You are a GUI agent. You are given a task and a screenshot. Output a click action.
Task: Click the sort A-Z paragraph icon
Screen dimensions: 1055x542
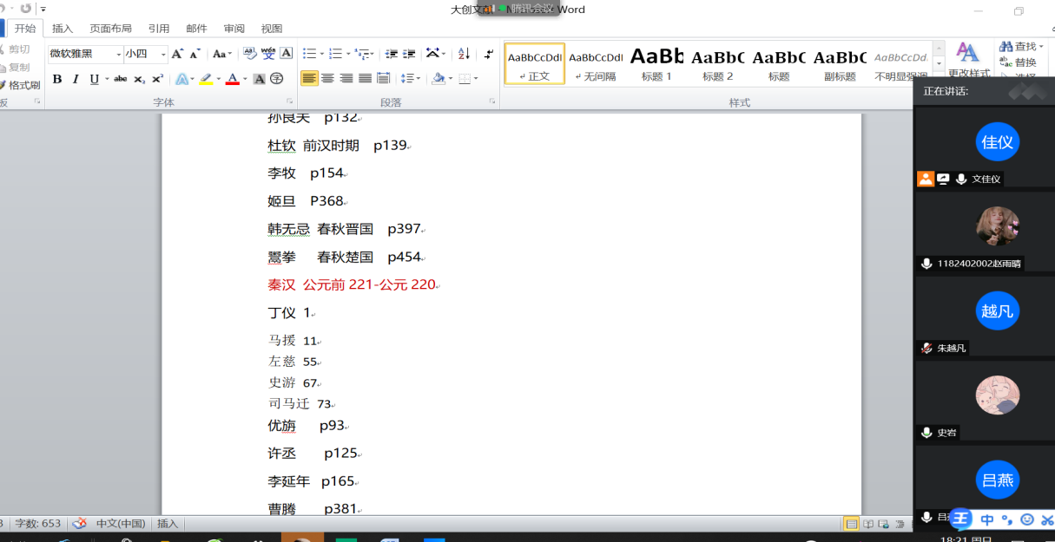(464, 54)
